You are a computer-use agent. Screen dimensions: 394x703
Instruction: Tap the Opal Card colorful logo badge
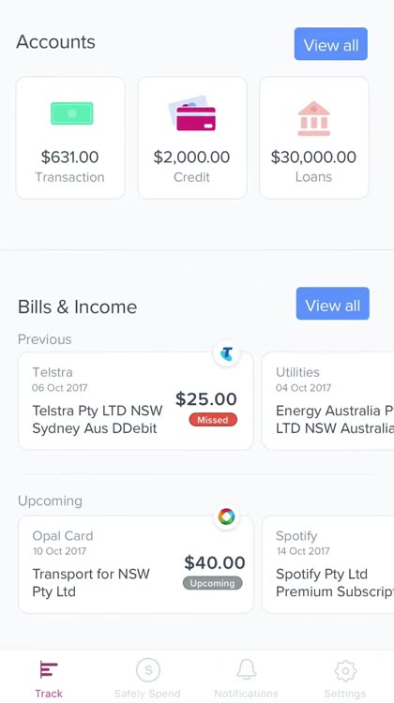pyautogui.click(x=226, y=516)
